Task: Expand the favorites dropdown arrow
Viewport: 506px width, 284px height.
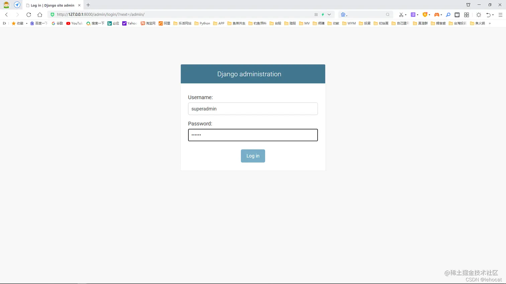Action: coord(27,23)
